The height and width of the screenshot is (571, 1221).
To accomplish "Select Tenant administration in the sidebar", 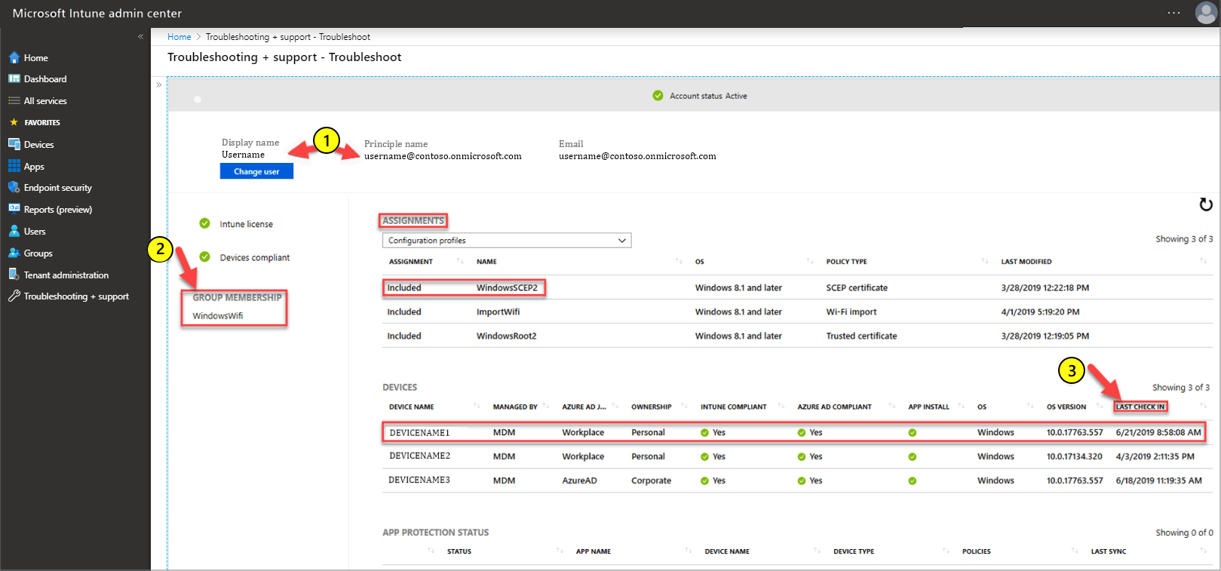I will pyautogui.click(x=66, y=275).
